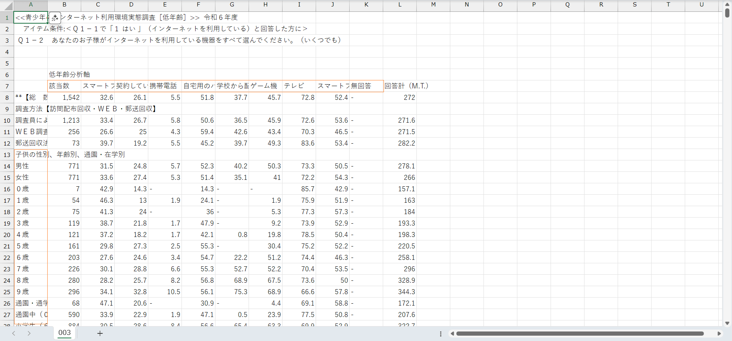732x341 pixels.
Task: Select row 13 header
Action: 7,155
